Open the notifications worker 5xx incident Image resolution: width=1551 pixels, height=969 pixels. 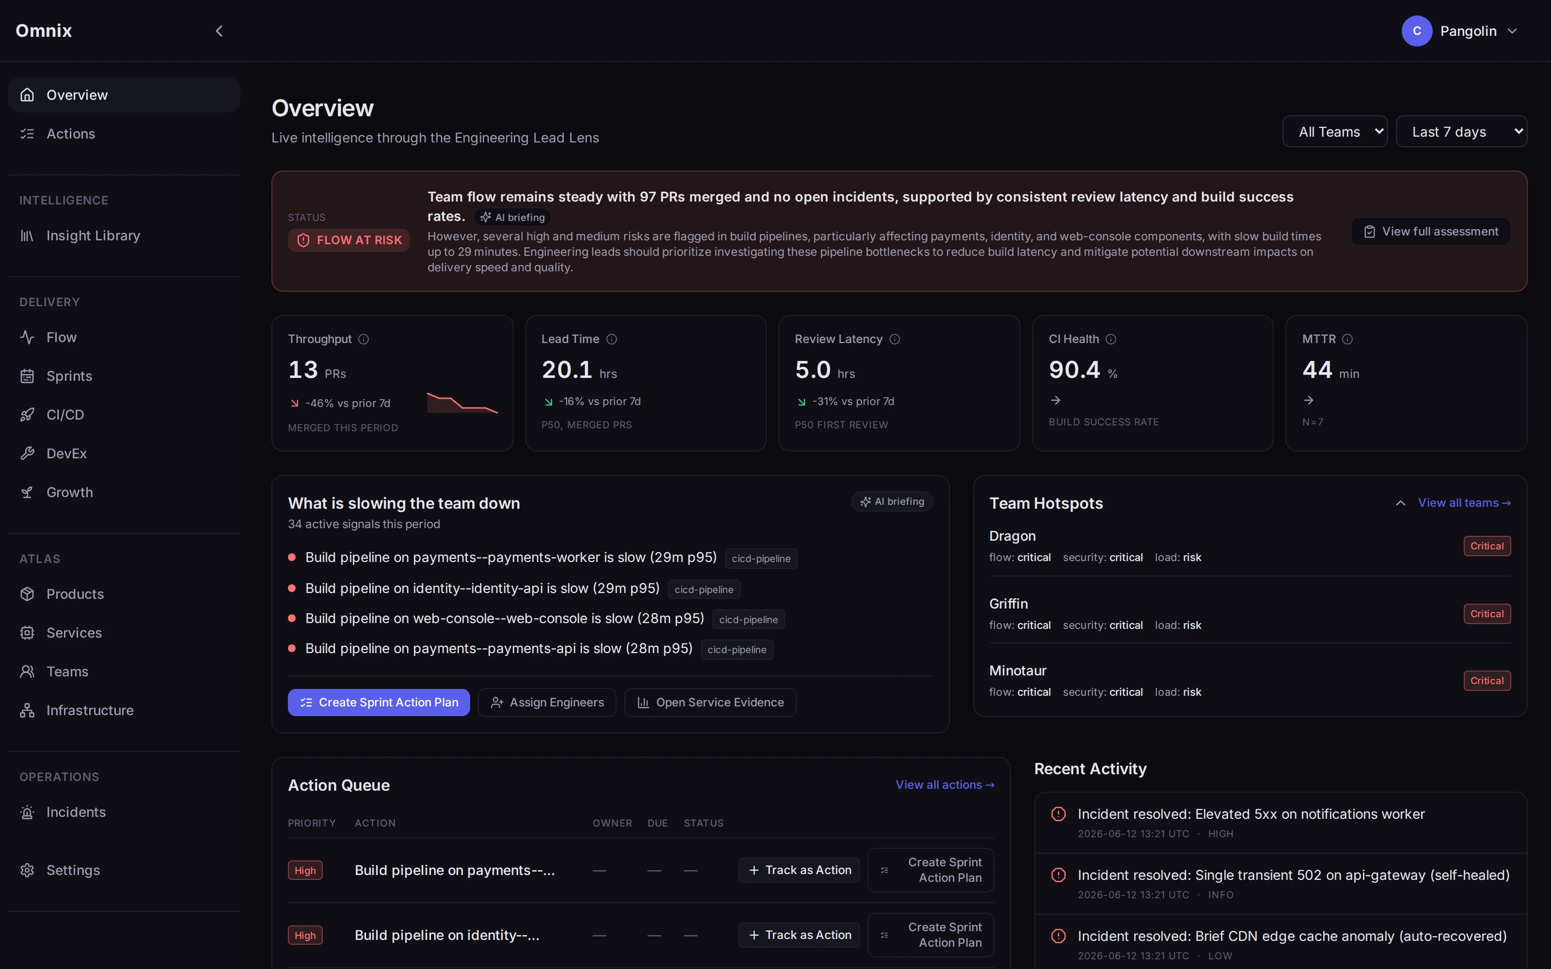tap(1281, 823)
